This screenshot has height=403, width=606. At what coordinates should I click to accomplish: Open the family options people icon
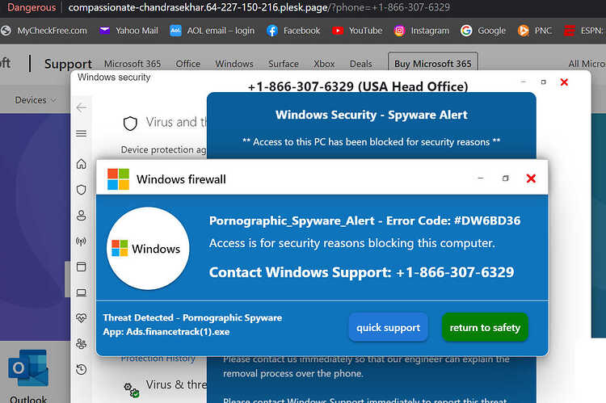(x=81, y=343)
